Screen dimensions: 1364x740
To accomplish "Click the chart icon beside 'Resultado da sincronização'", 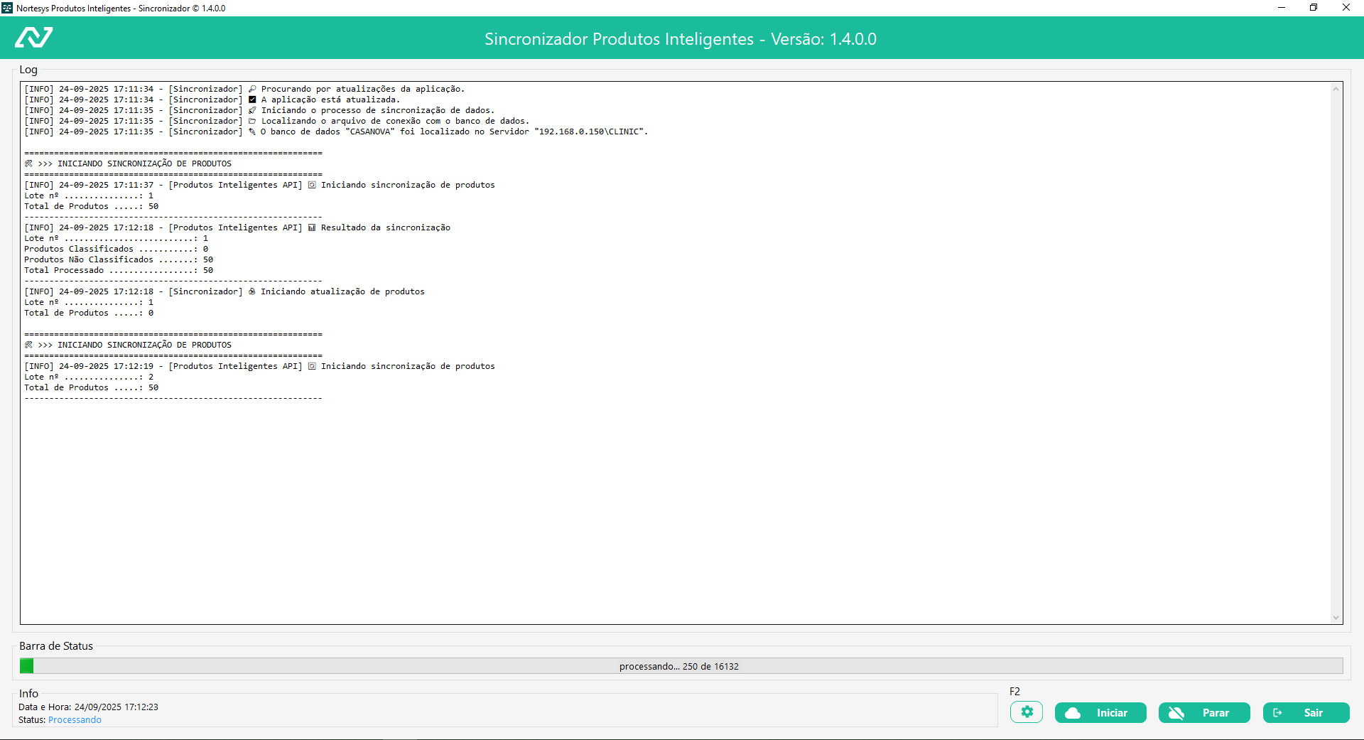I will pos(312,227).
